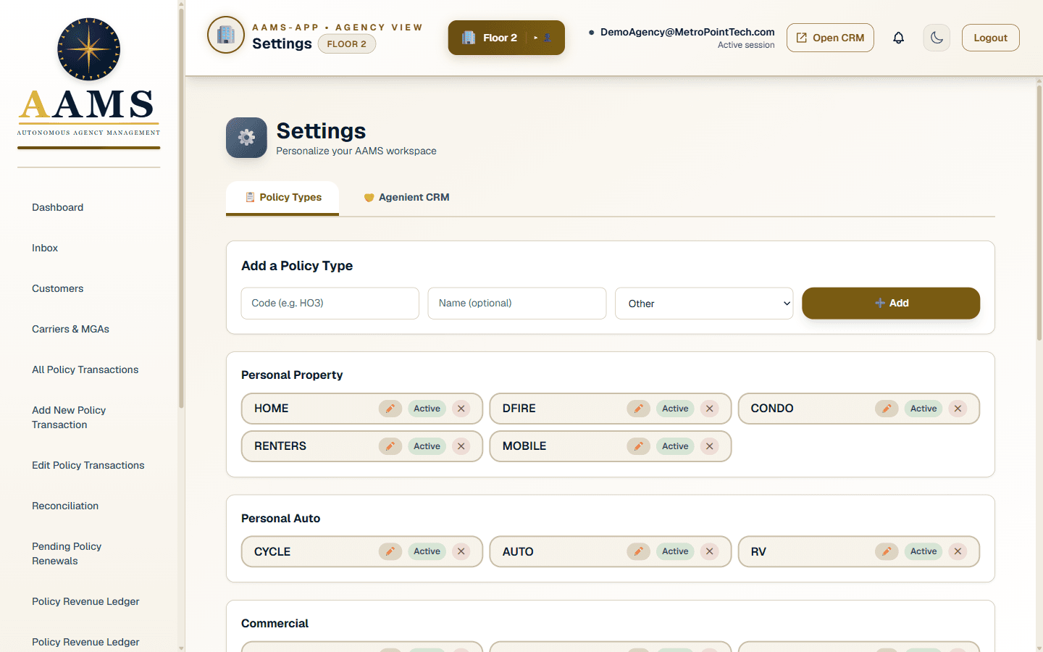Edit the AUTO policy type

coord(638,551)
